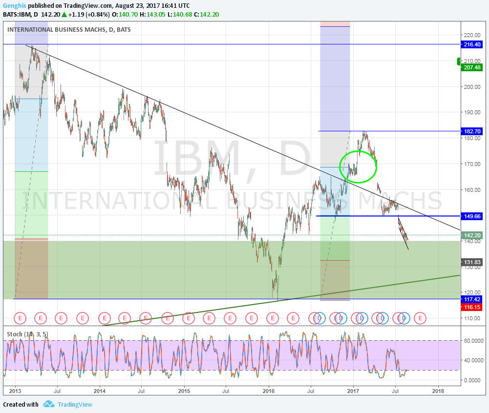Click the 117.42 blue price label
This screenshot has height=413, width=489.
point(472,299)
